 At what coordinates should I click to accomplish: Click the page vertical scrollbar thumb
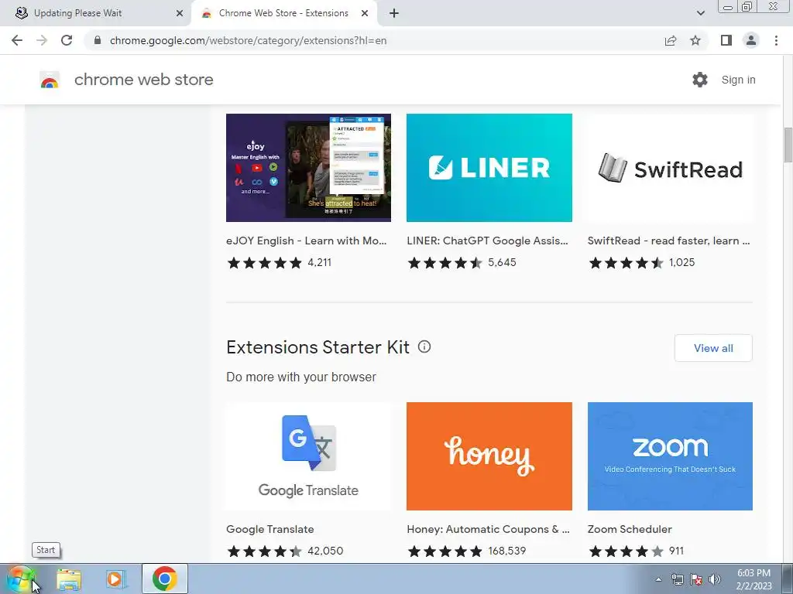(x=788, y=145)
